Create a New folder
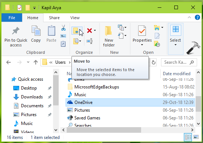 click(x=109, y=36)
